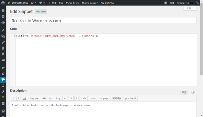Open Jetpack menu in sidebar
This screenshot has width=203, height=117.
coord(3,16)
